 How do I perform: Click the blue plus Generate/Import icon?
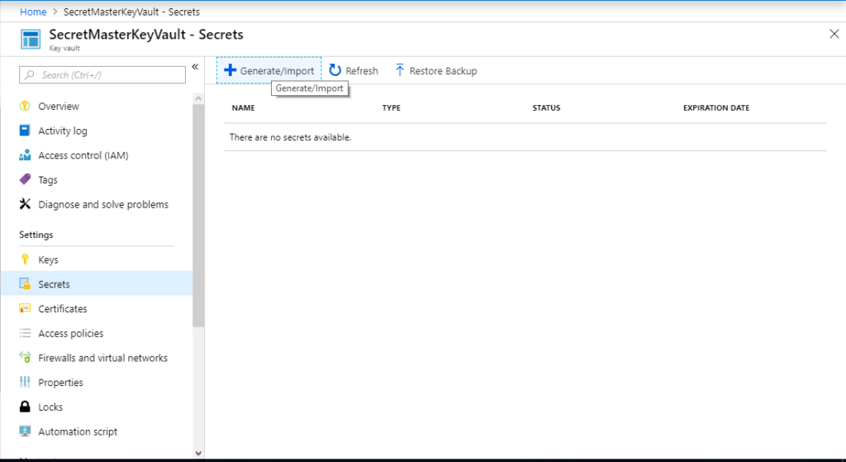click(231, 70)
